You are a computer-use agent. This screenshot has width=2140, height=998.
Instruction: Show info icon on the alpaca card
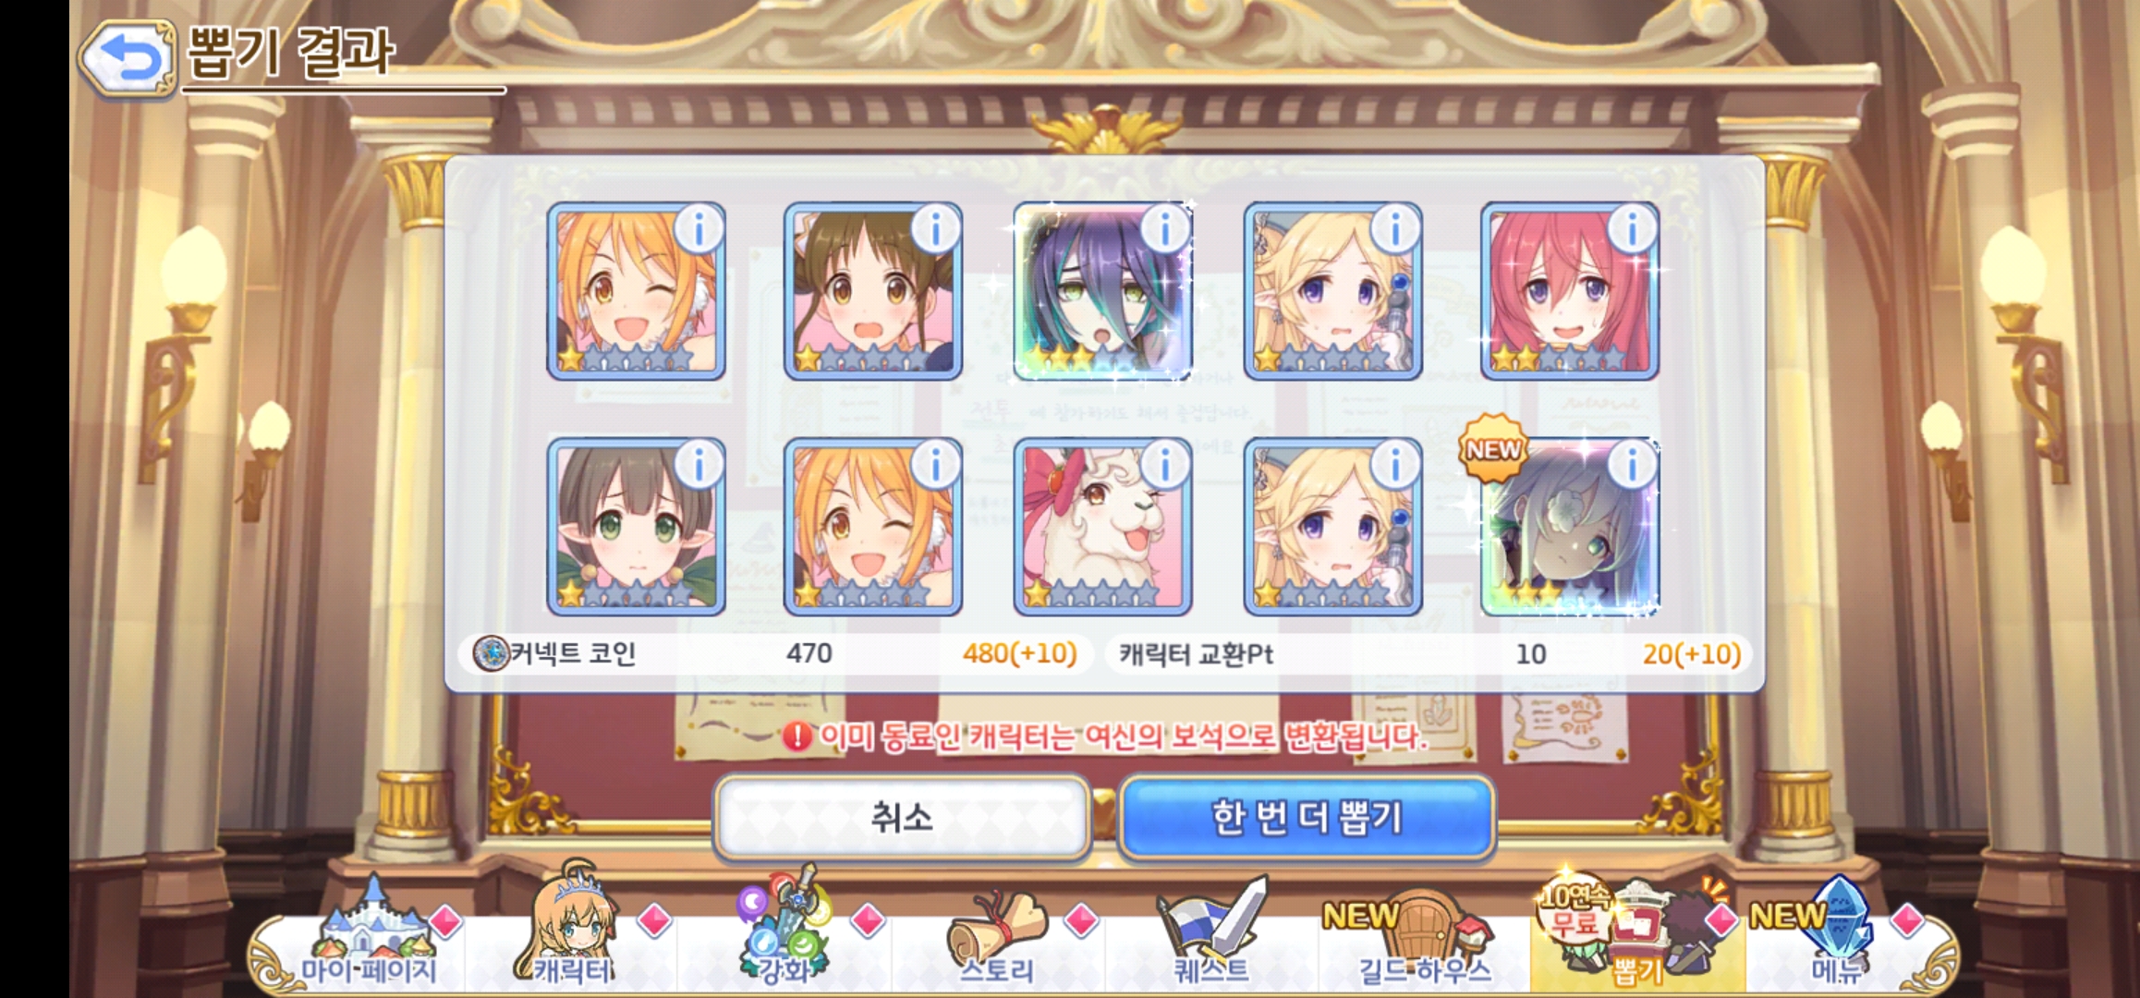1163,465
